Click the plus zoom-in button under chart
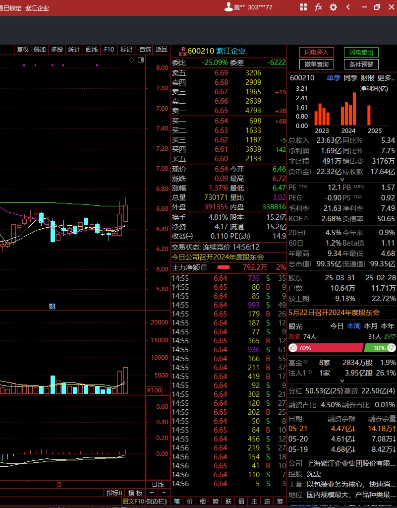The height and width of the screenshot is (508, 397). click(152, 493)
